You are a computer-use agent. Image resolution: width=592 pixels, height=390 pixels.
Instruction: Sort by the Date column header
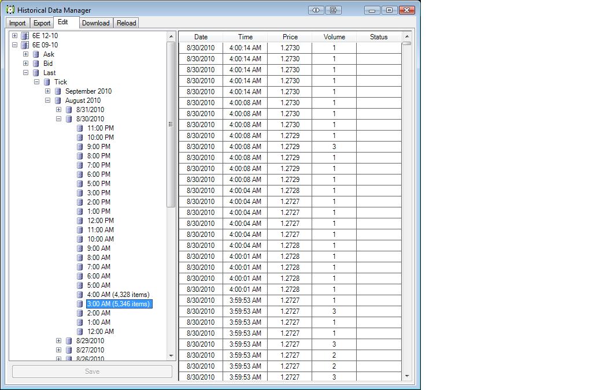coord(201,37)
